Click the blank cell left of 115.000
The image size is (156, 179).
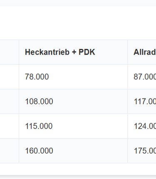[10, 126]
